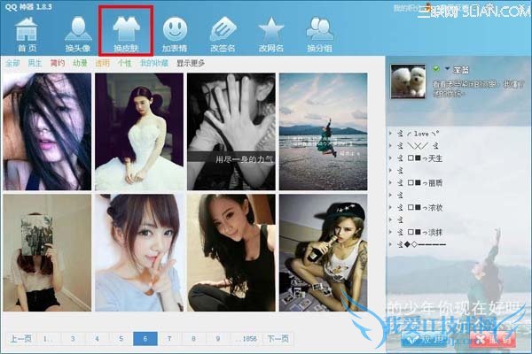Jump to page 5 in pagination
Viewport: 532px width, 354px height.
tap(121, 338)
